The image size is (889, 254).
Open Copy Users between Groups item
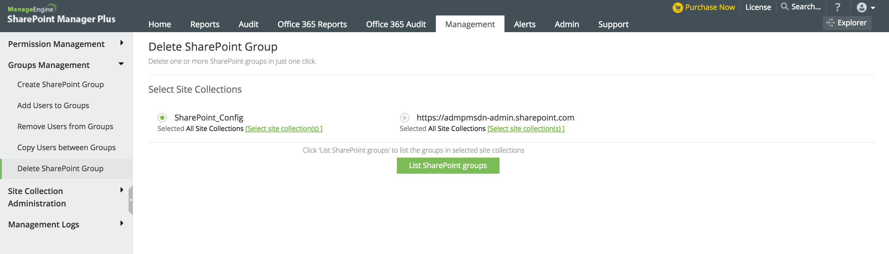[x=66, y=148]
